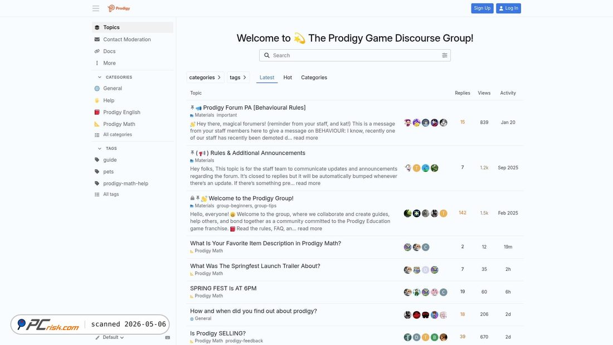Click the All categories list icon
The image size is (613, 345).
click(97, 135)
